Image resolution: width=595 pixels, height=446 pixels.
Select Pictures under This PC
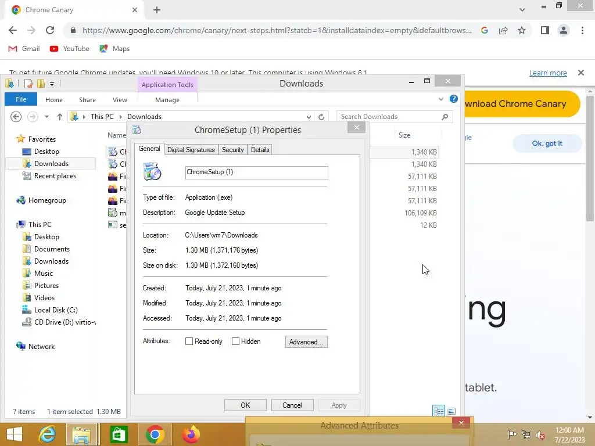point(46,285)
